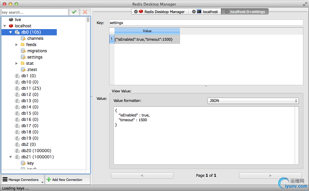Click the Add New Connection button
This screenshot has height=191, width=309.
68,180
